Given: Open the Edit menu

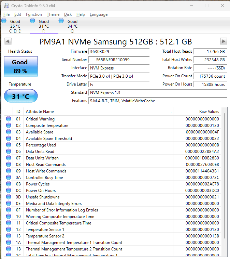Looking at the screenshot, I should pos(18,14).
